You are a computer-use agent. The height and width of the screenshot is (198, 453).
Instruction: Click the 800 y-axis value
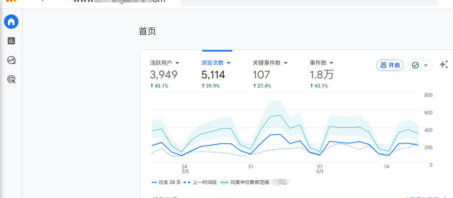428,95
